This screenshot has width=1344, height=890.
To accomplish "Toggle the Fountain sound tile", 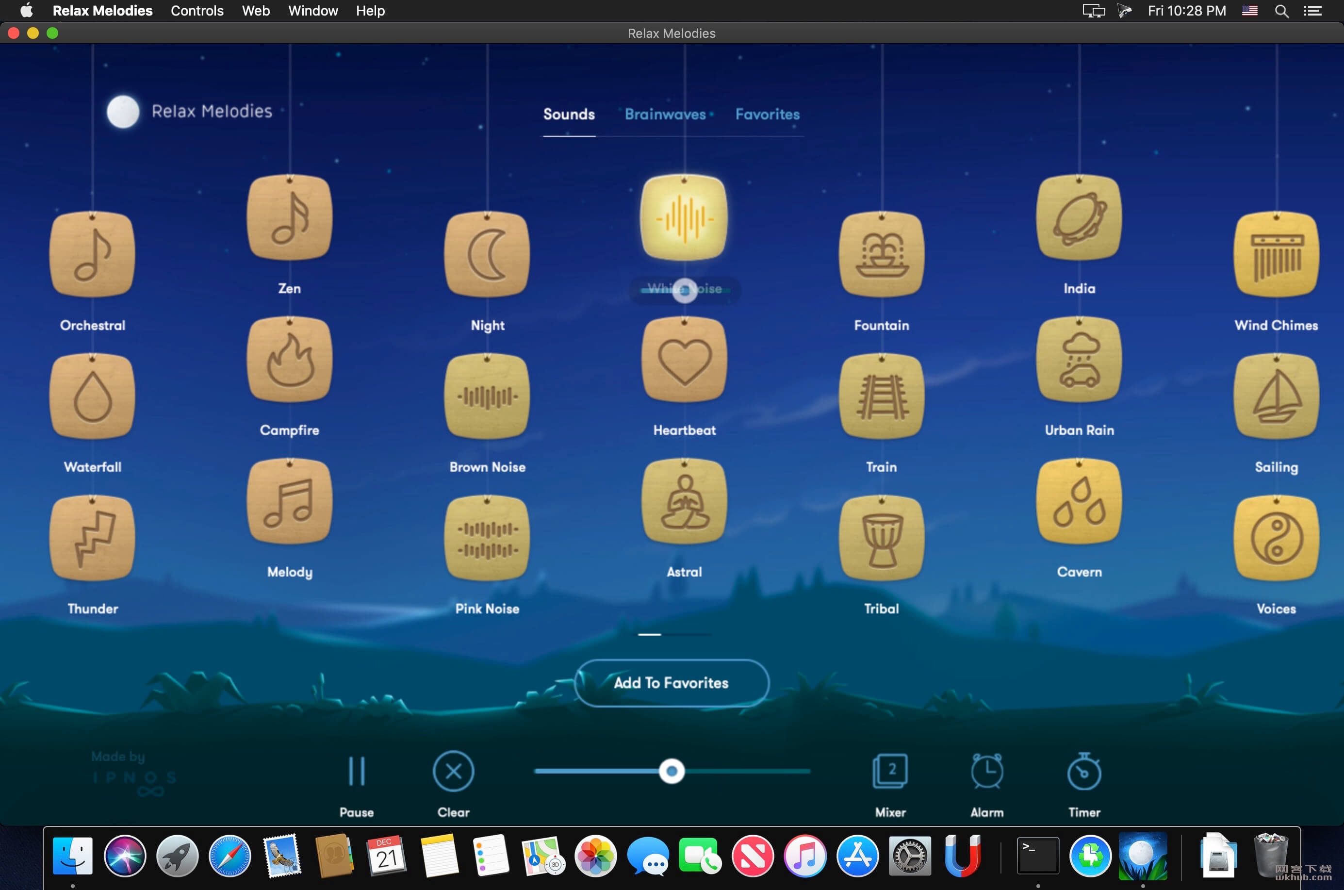I will click(882, 254).
